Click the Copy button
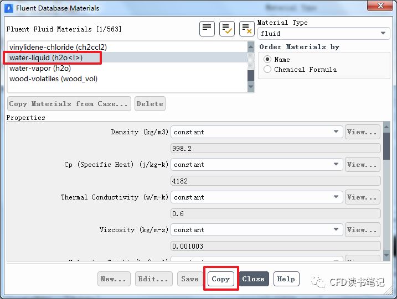This screenshot has height=299, width=397. [x=221, y=279]
